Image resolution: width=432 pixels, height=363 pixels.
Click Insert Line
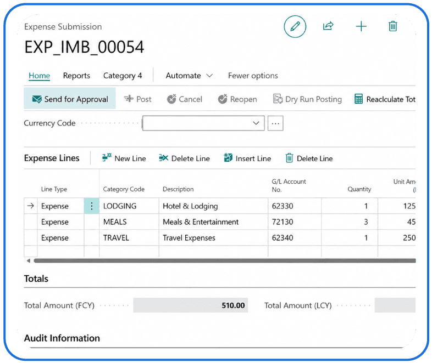point(247,158)
